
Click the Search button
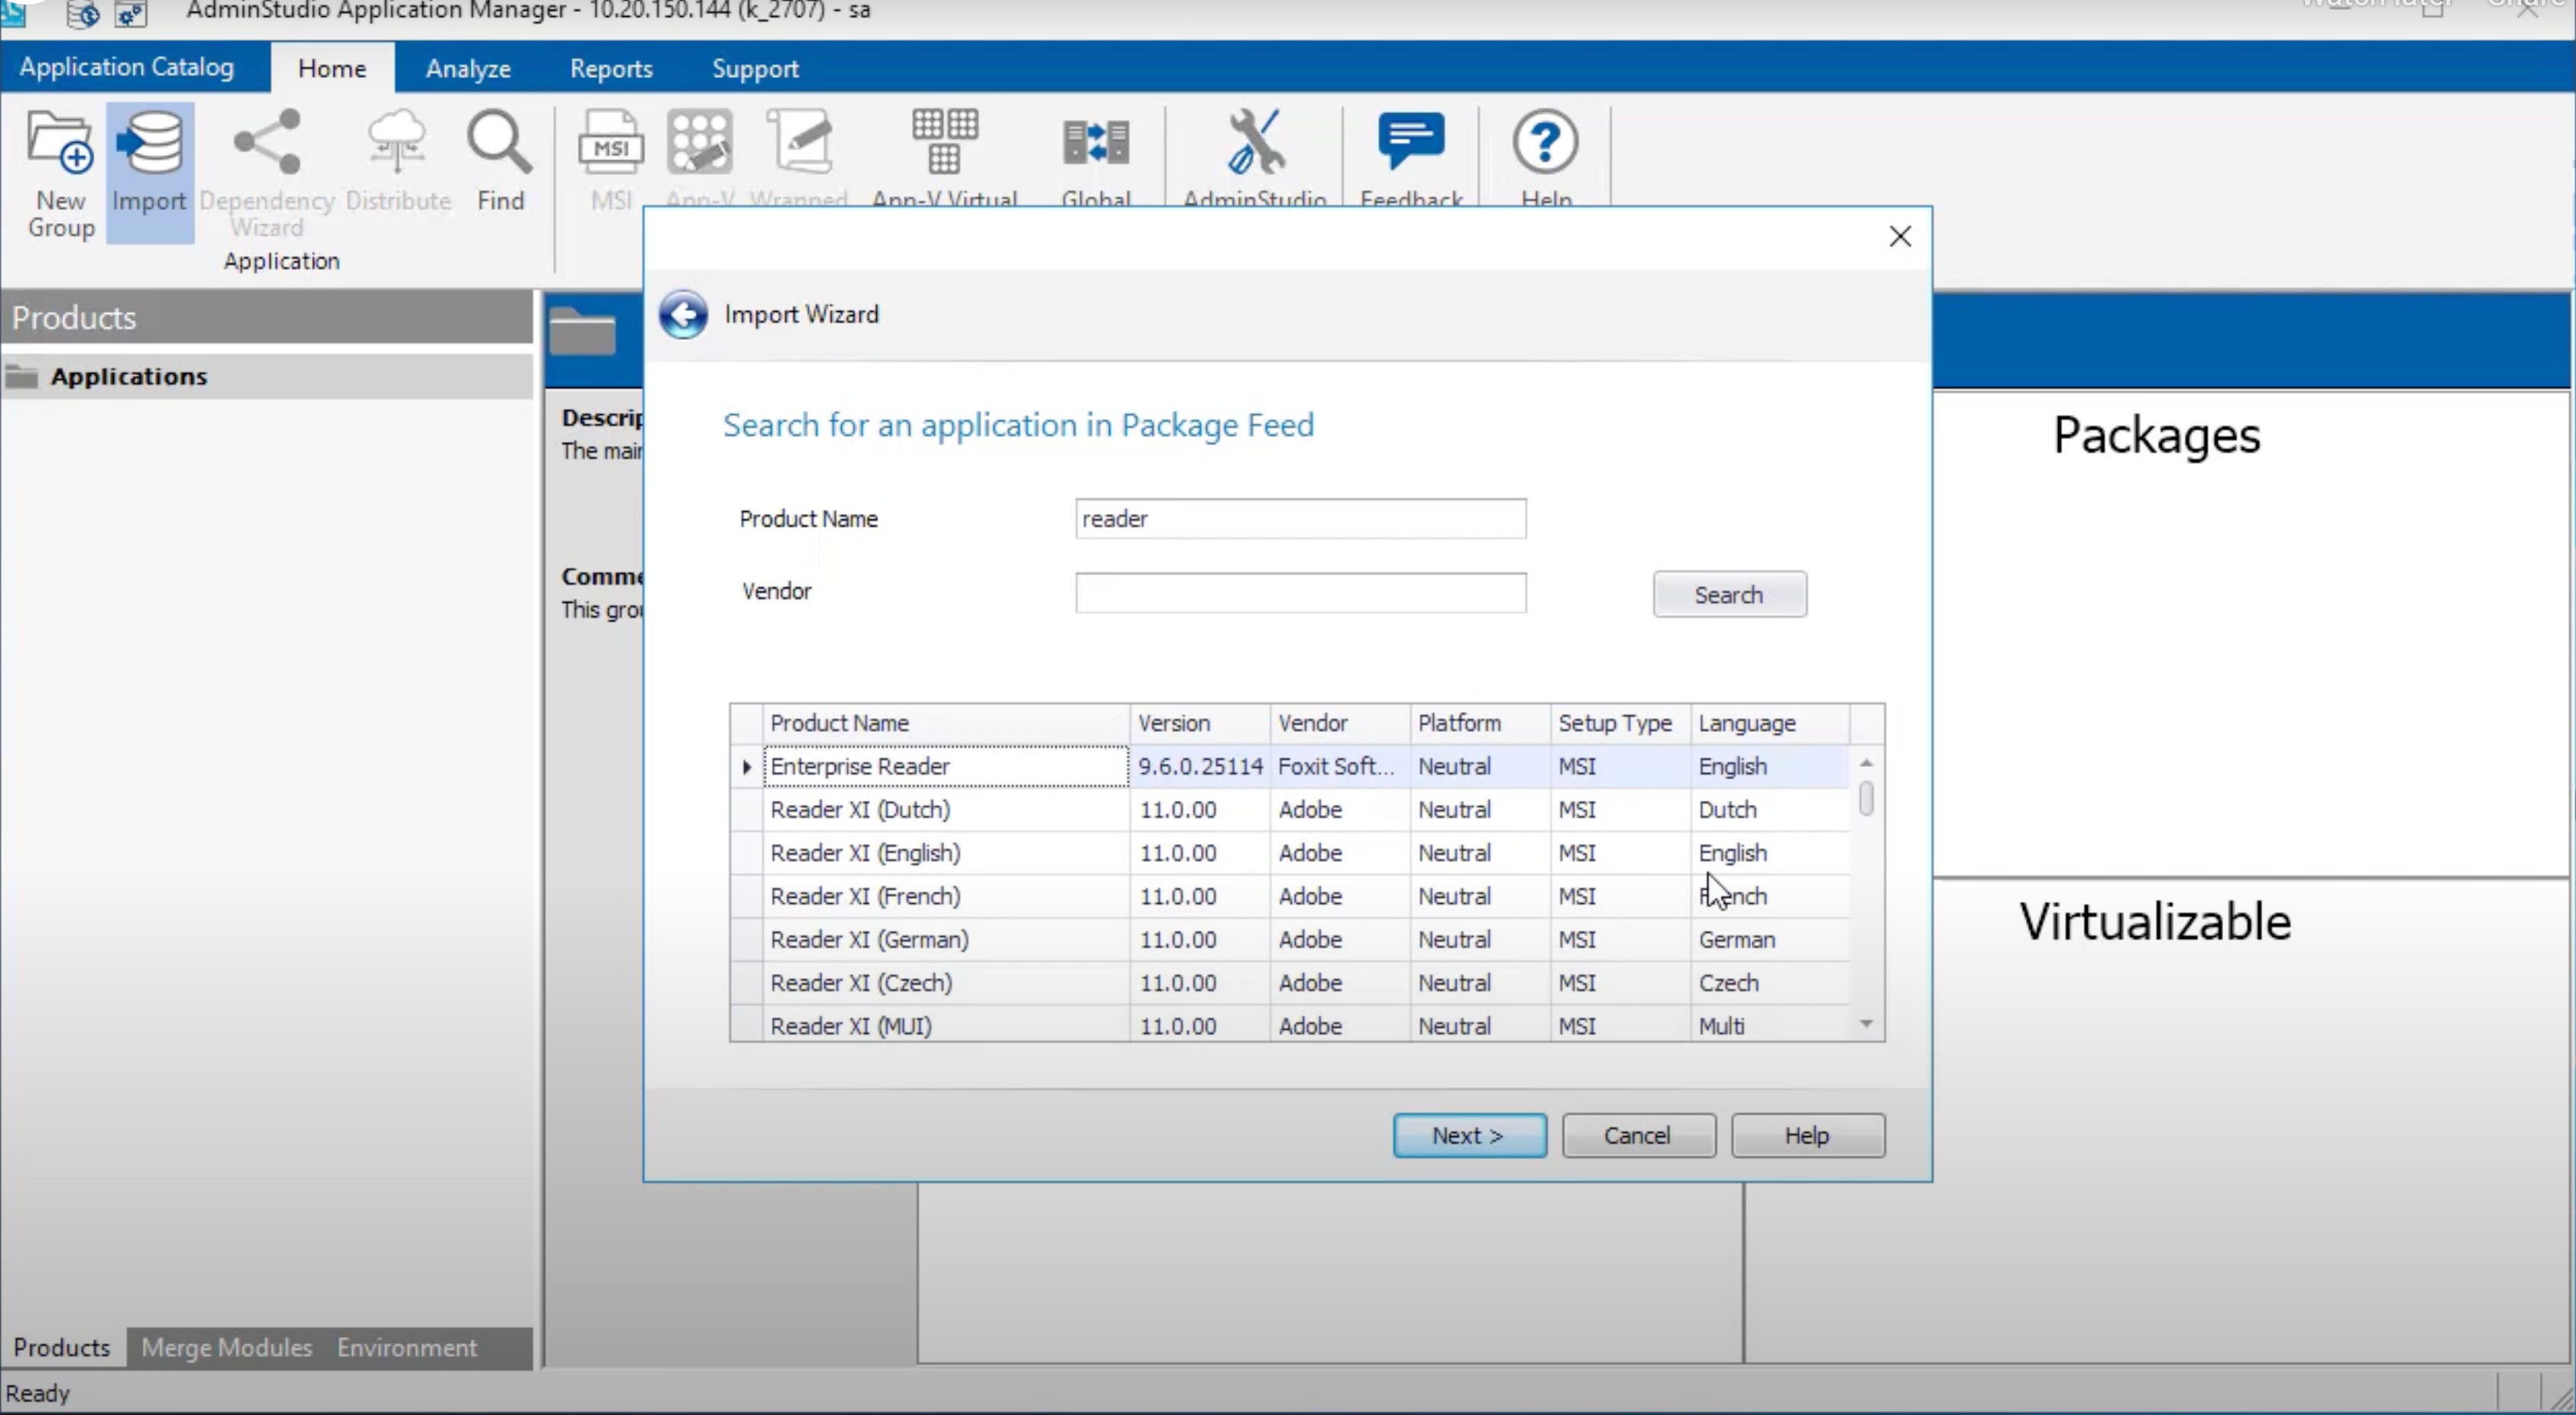pos(1729,593)
